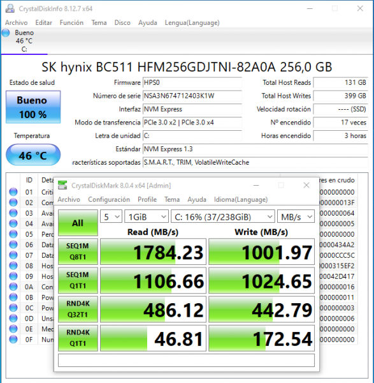Click the SEQ1M Q1T1 read result 1106.66
Image resolution: width=374 pixels, height=383 pixels.
click(153, 281)
